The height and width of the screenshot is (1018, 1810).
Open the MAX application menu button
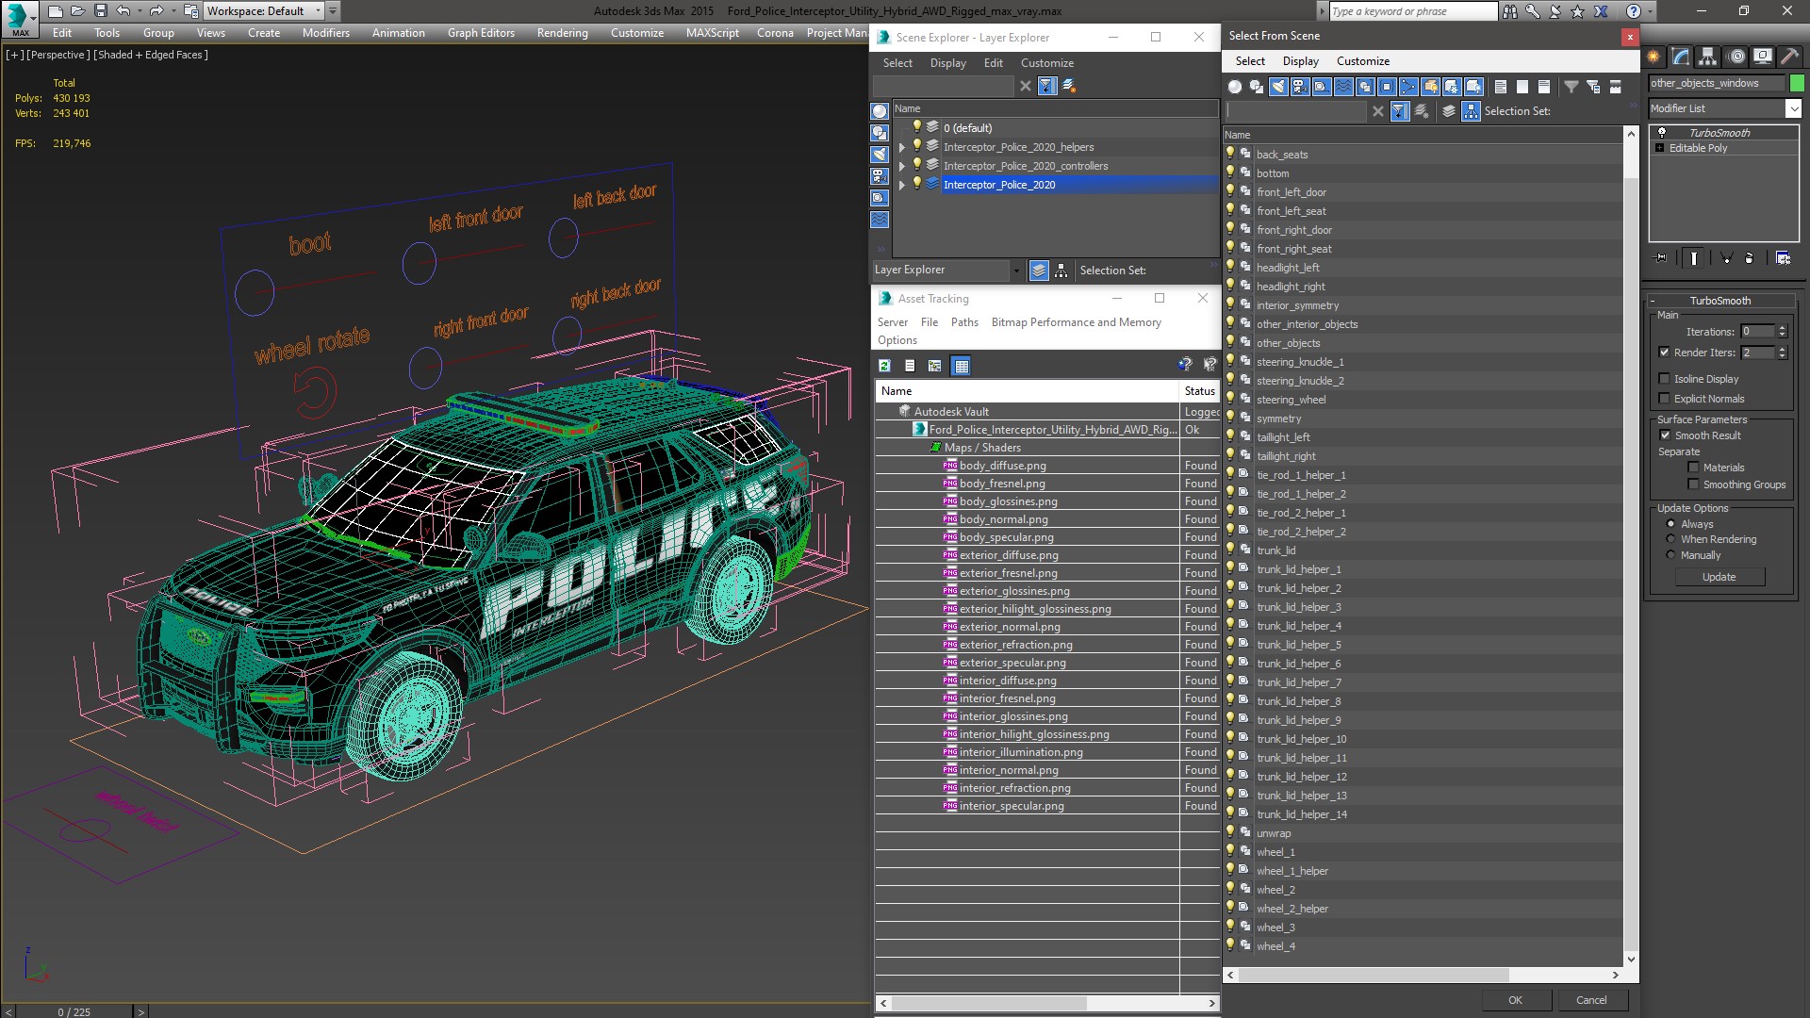20,19
